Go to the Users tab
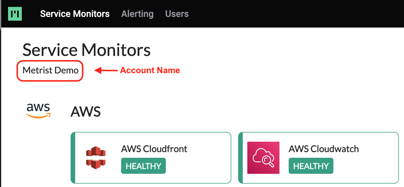The height and width of the screenshot is (187, 404). 177,14
